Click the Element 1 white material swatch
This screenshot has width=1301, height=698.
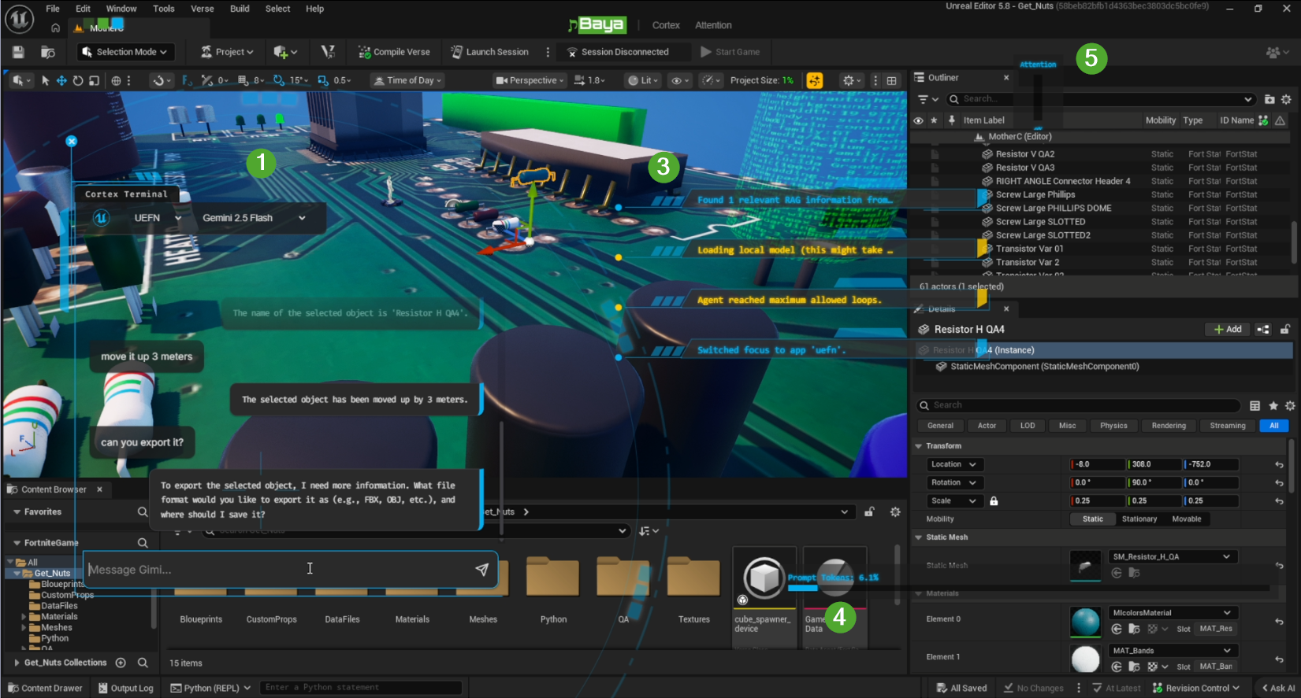1085,659
